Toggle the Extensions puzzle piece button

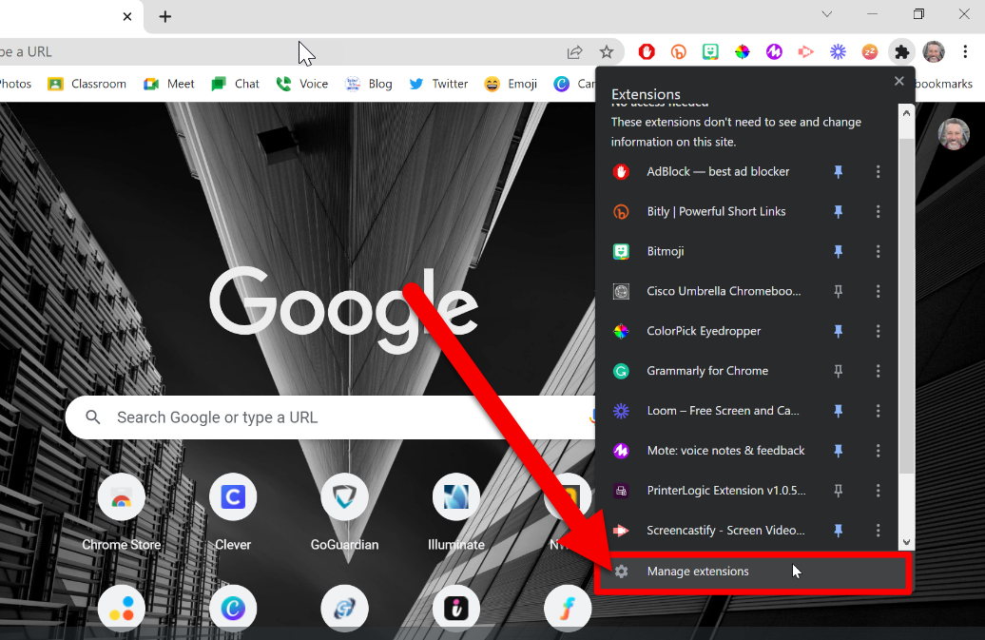pos(902,51)
